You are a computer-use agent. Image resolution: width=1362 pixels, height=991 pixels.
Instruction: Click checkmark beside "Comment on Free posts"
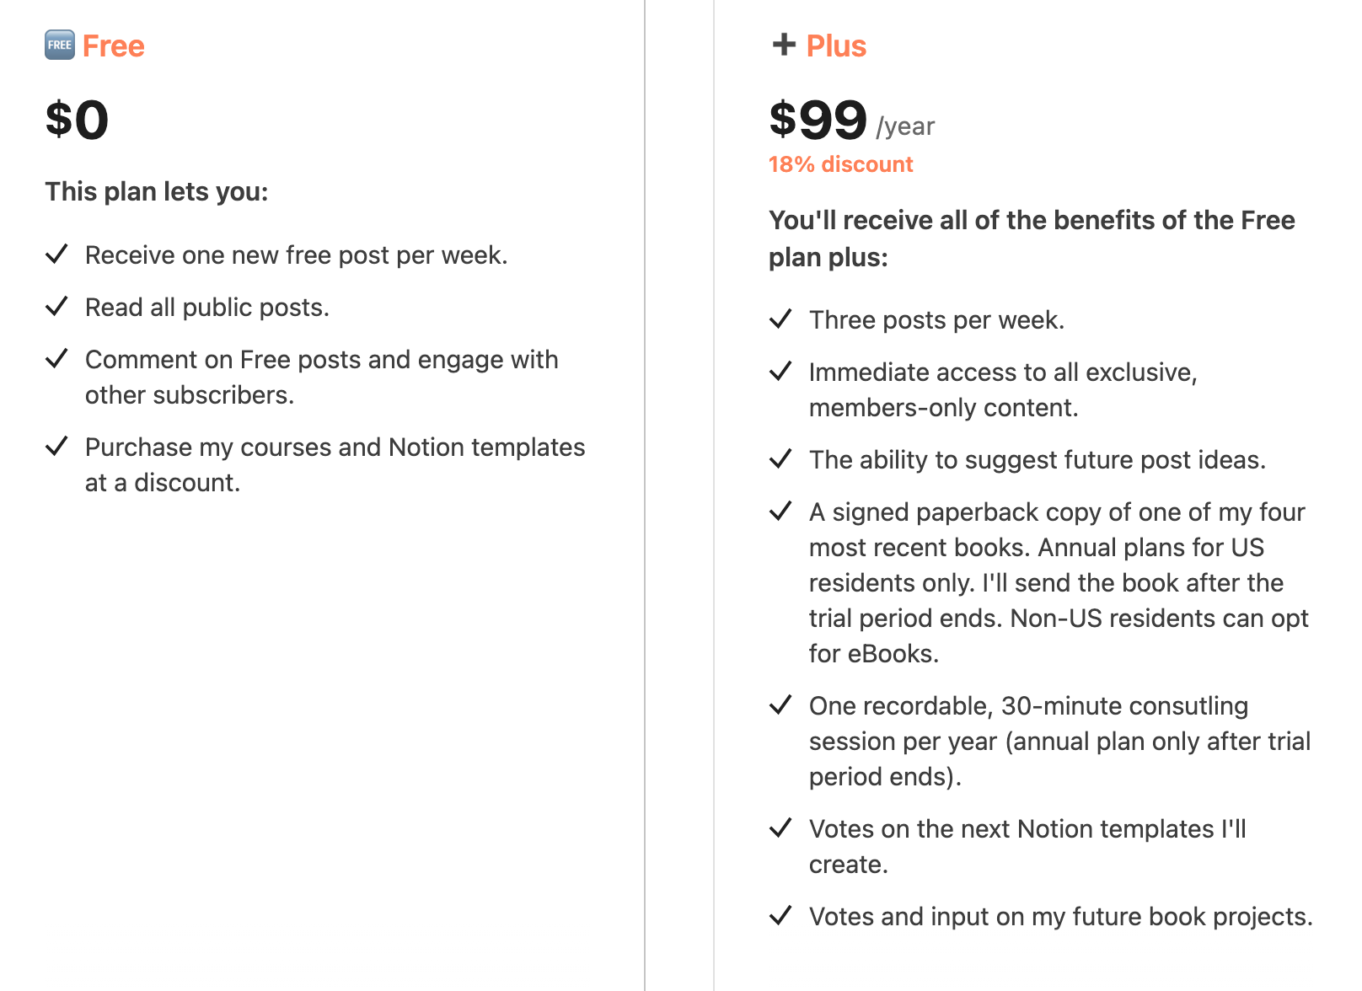point(56,358)
